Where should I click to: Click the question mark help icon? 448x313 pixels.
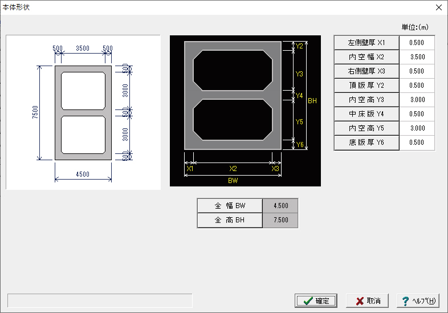click(x=405, y=301)
